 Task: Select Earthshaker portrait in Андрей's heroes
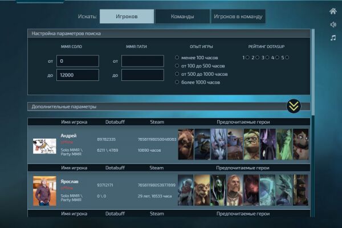tap(186, 144)
